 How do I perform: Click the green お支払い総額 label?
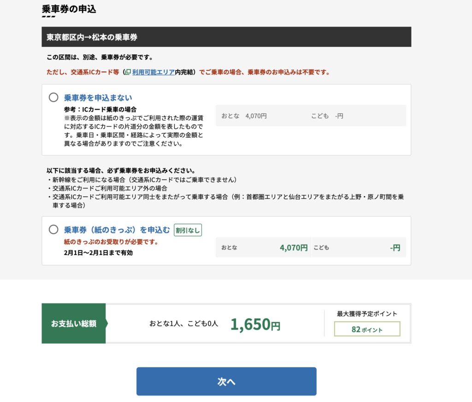tap(74, 324)
